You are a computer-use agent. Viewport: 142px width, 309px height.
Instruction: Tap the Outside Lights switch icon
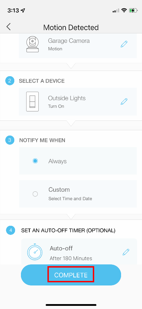click(x=32, y=101)
